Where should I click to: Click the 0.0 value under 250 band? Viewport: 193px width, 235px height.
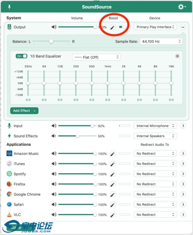[76, 100]
